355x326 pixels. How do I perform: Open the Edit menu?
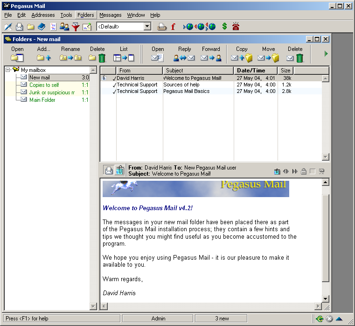[x=21, y=15]
